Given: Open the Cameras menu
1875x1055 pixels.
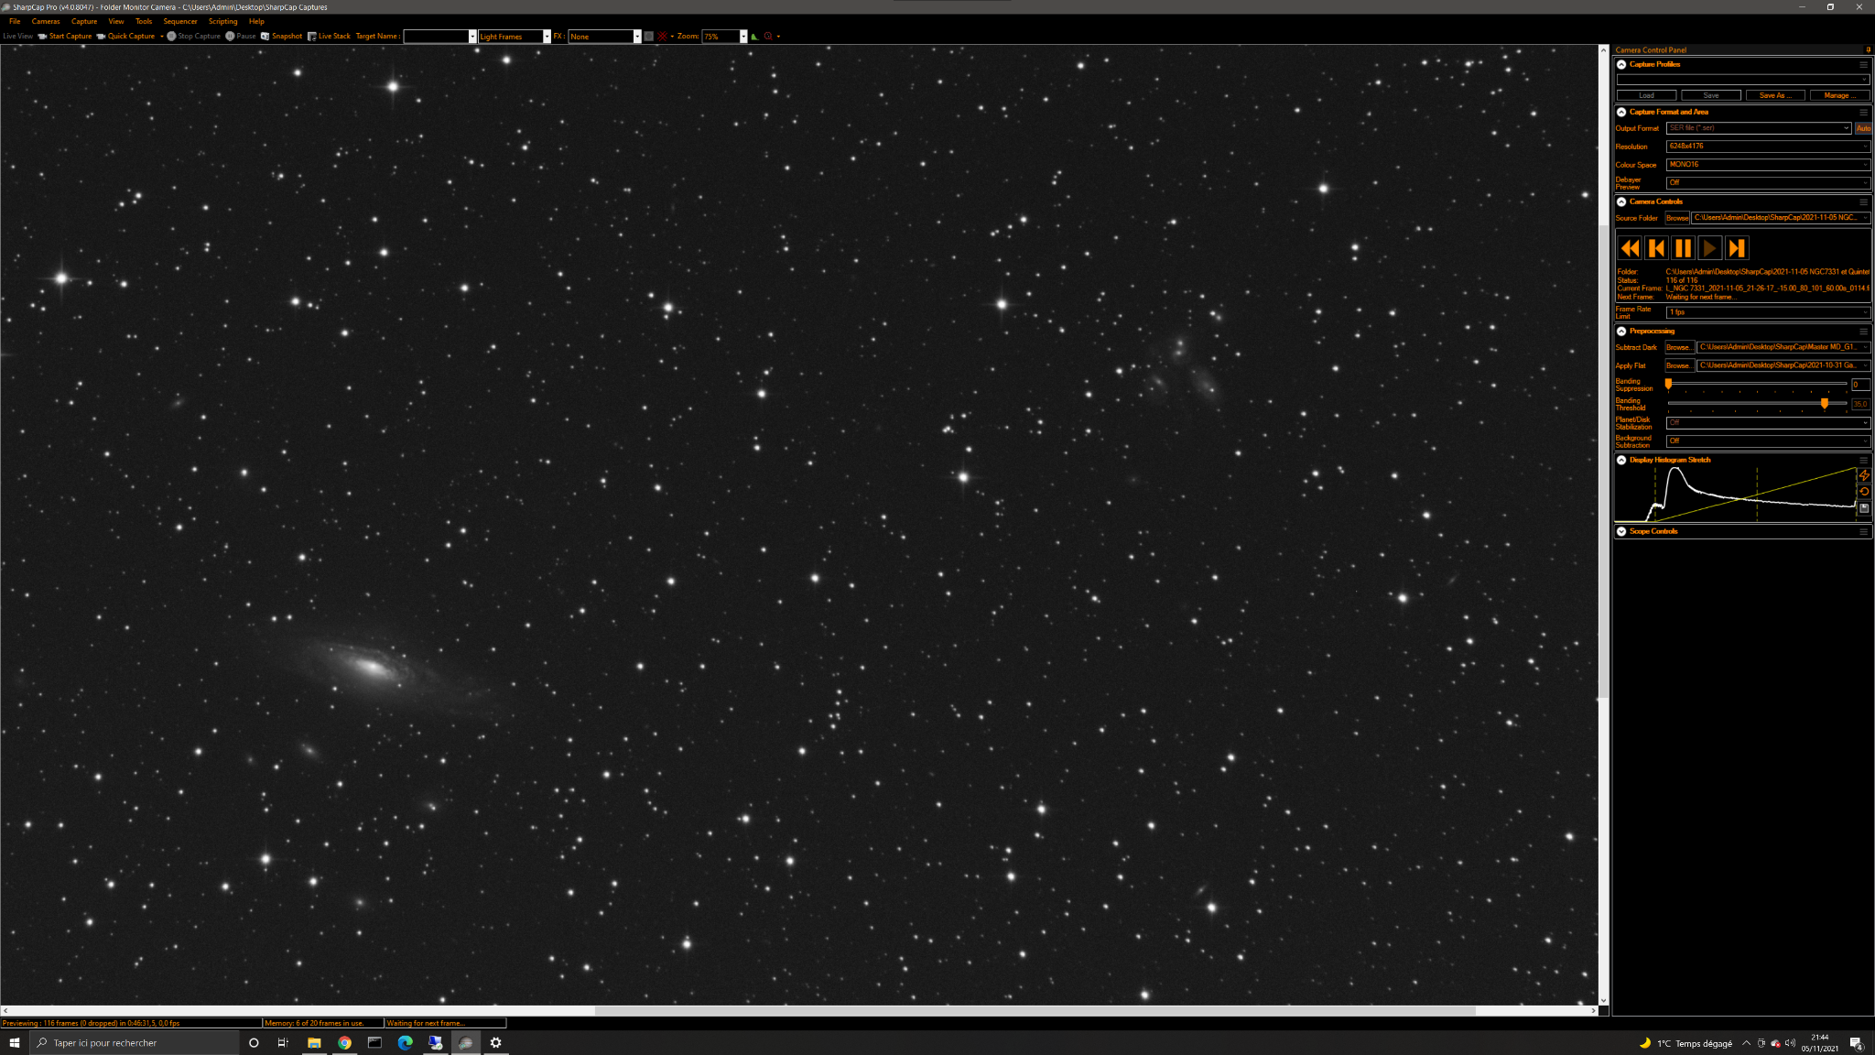Looking at the screenshot, I should pyautogui.click(x=46, y=21).
